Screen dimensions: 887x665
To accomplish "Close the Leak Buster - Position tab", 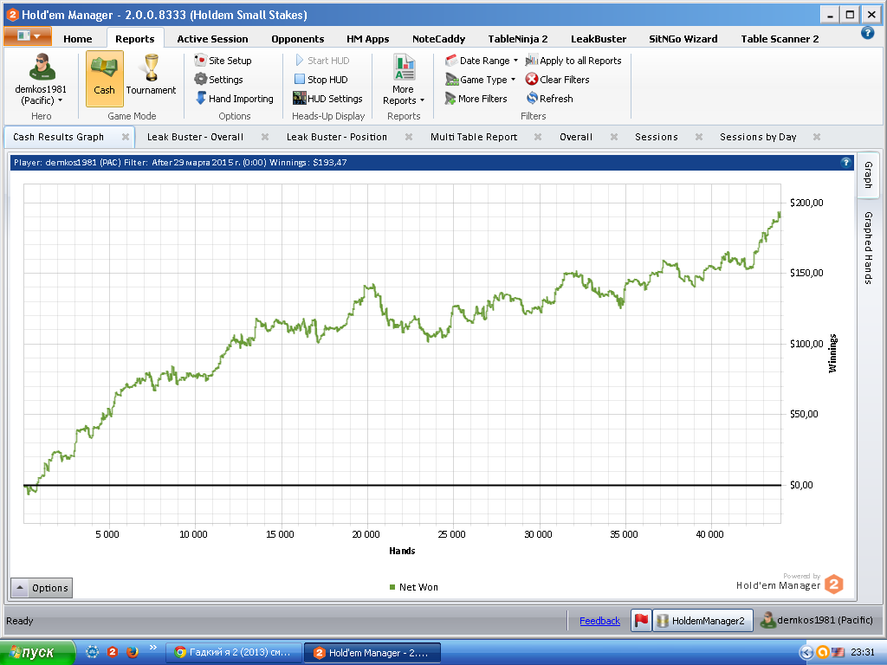I will click(x=409, y=137).
